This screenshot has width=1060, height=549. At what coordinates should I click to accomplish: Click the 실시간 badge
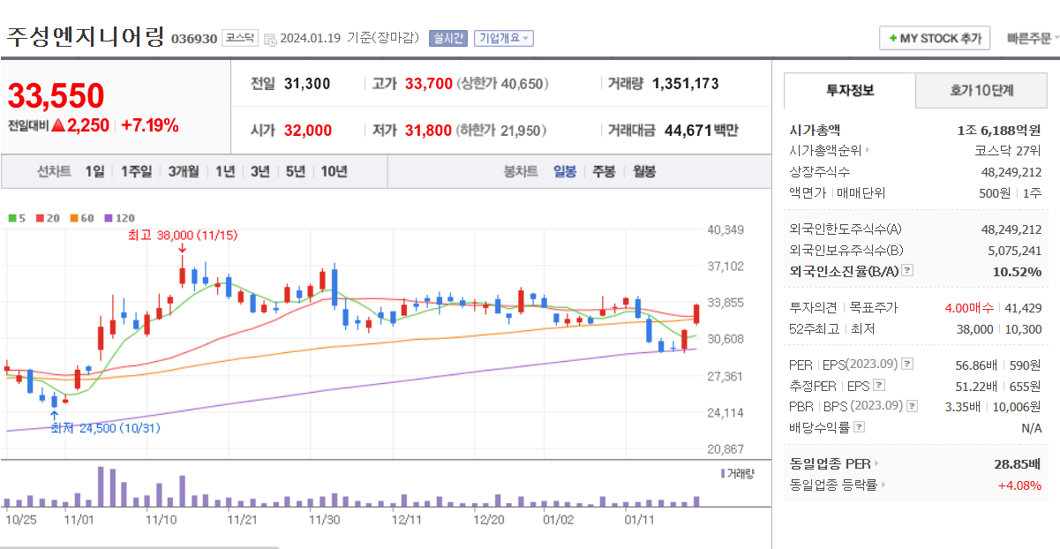click(x=448, y=38)
